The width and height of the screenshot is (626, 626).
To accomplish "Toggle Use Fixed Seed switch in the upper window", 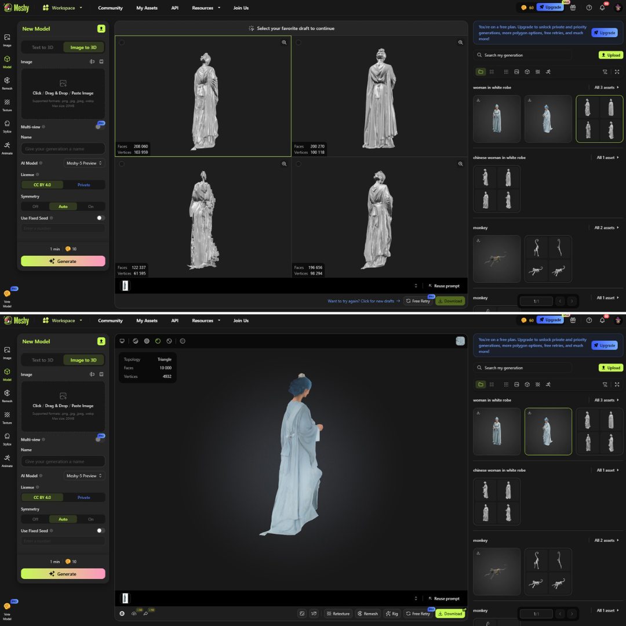I will [x=101, y=218].
